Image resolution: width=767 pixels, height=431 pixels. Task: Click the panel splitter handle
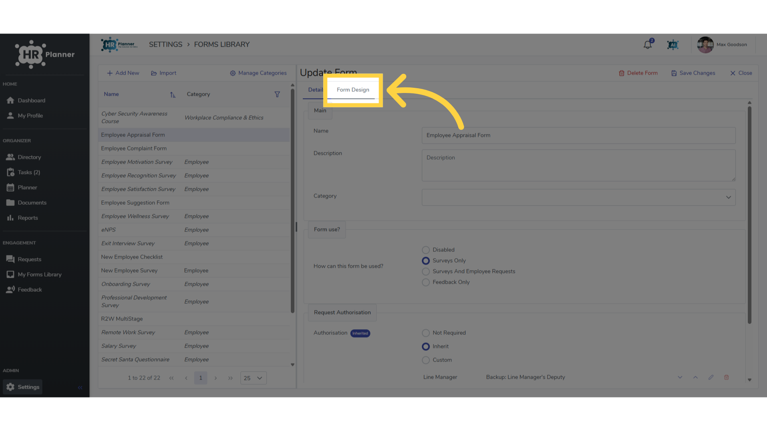click(296, 227)
